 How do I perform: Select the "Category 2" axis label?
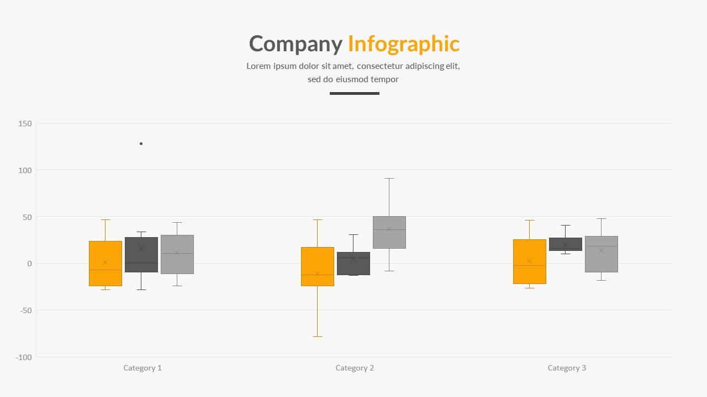pos(355,368)
